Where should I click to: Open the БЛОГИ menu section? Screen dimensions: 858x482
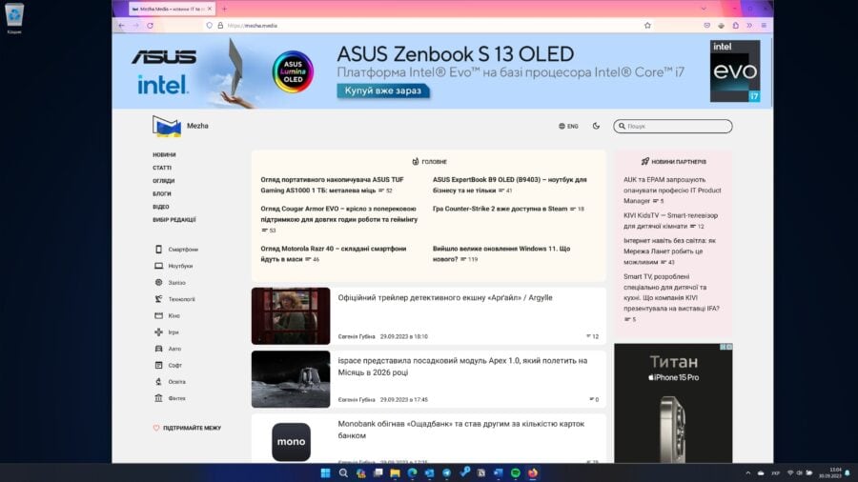point(162,194)
